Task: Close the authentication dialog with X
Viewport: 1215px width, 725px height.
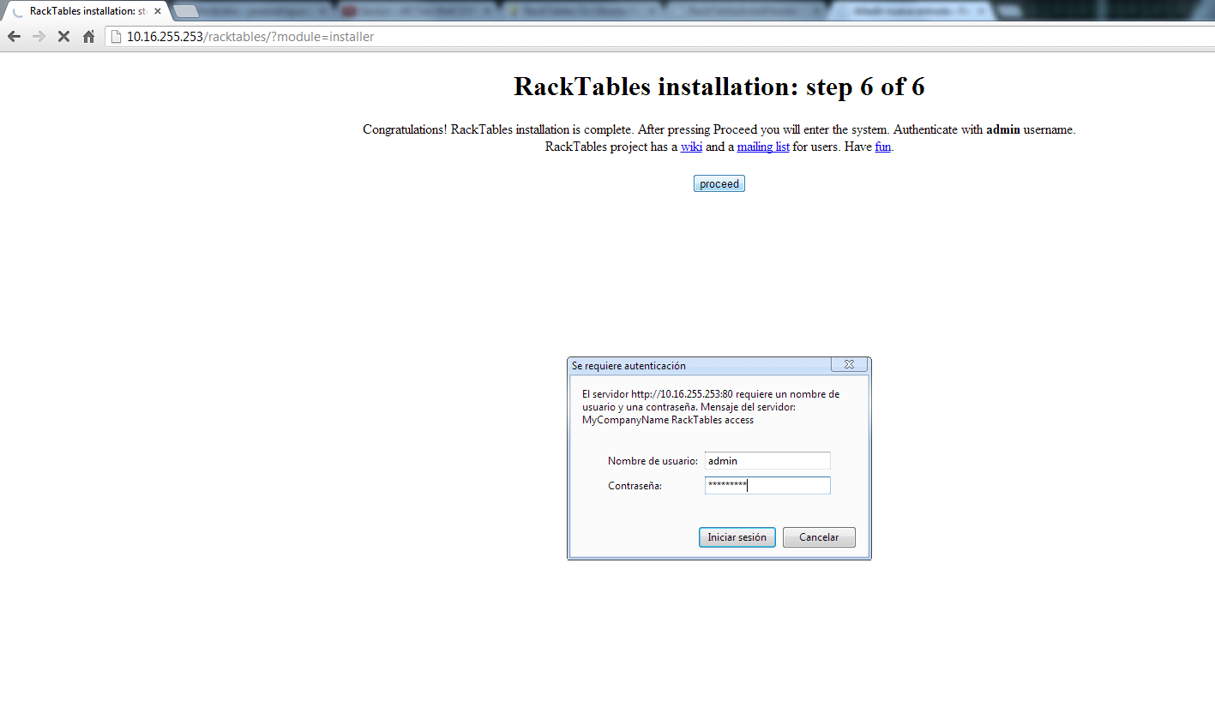Action: click(849, 364)
